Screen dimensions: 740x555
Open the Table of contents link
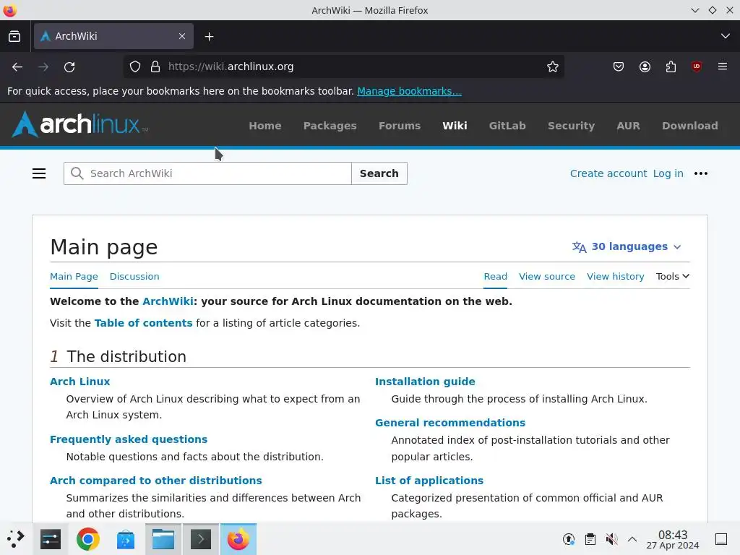144,323
